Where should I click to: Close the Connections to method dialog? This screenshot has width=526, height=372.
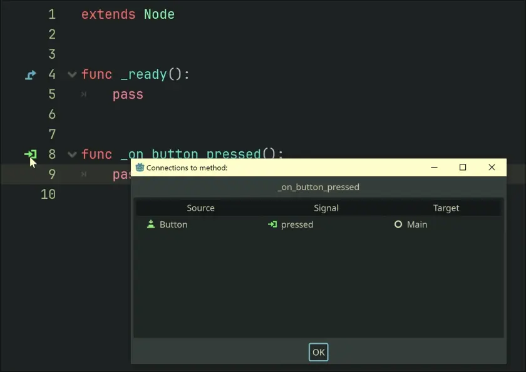(492, 168)
